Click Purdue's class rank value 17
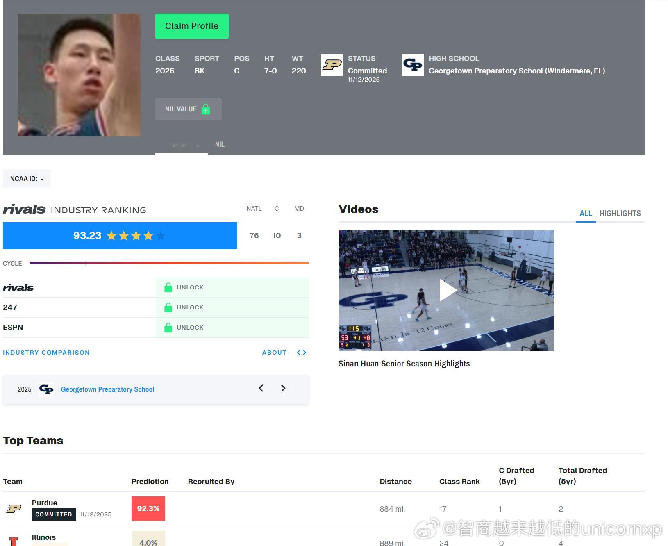 pos(443,509)
